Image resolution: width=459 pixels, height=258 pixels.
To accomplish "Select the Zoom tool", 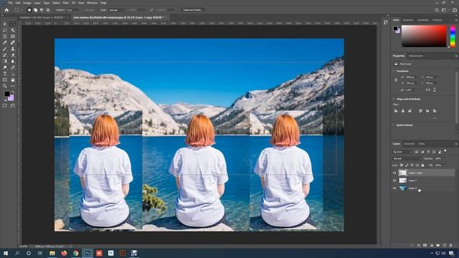I will [5, 86].
